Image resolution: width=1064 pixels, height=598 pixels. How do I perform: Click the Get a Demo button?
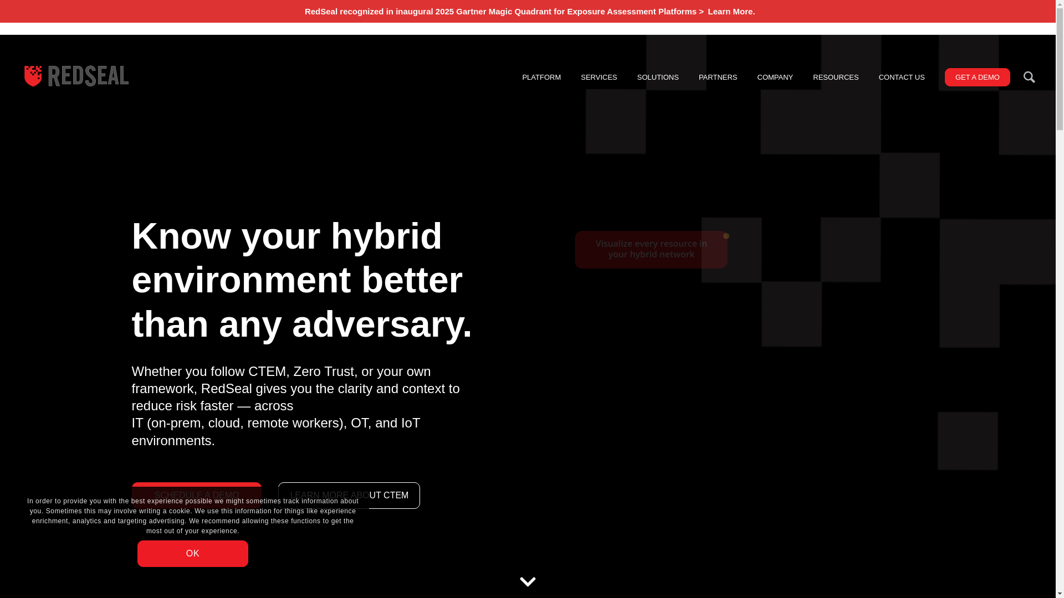point(977,78)
